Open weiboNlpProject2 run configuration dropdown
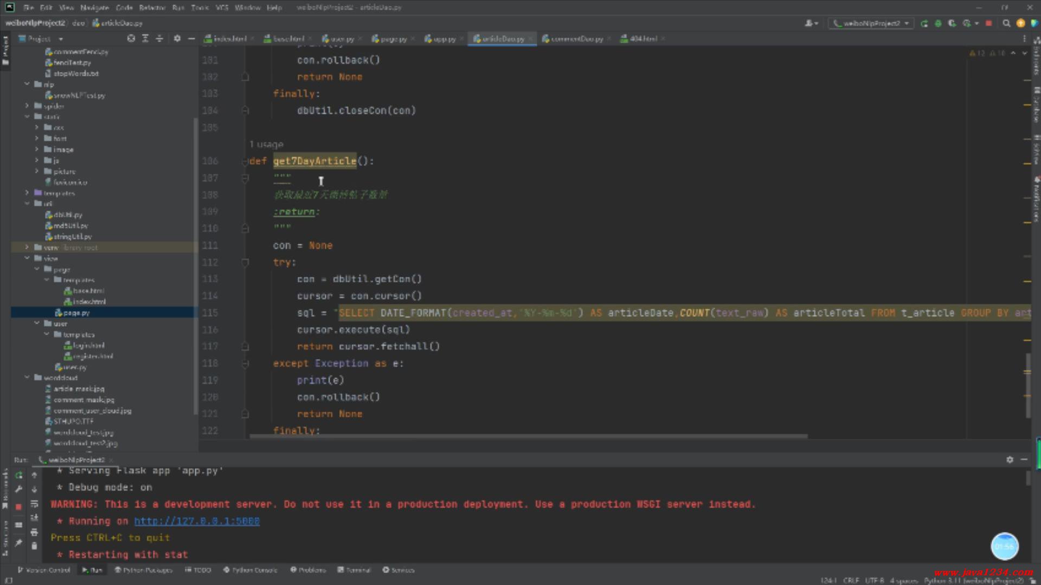 pos(871,23)
